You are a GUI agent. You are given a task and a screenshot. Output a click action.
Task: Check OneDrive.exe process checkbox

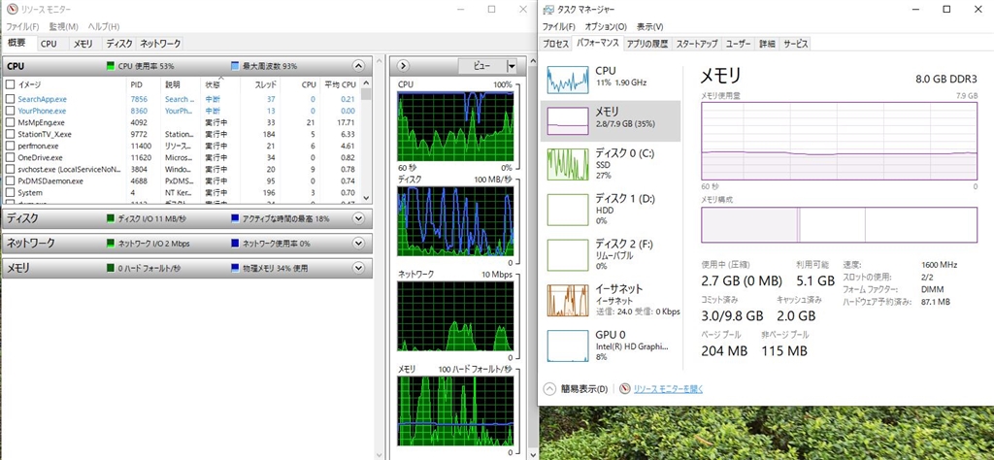pos(10,157)
